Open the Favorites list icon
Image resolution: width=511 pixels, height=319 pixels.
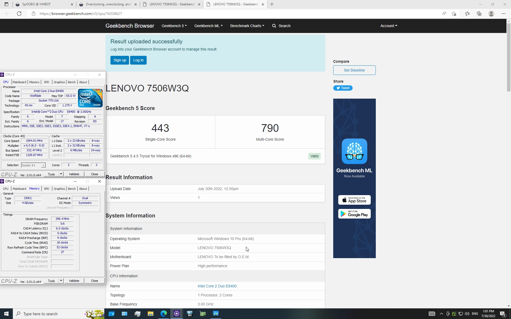(467, 14)
